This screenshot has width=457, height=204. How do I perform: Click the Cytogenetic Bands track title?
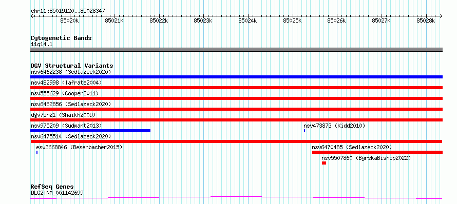point(61,38)
